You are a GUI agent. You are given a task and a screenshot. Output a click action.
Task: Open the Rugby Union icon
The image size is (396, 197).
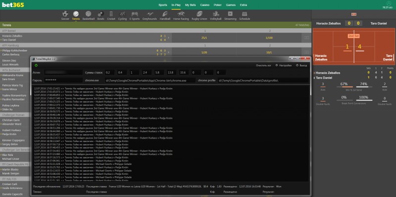[199, 14]
